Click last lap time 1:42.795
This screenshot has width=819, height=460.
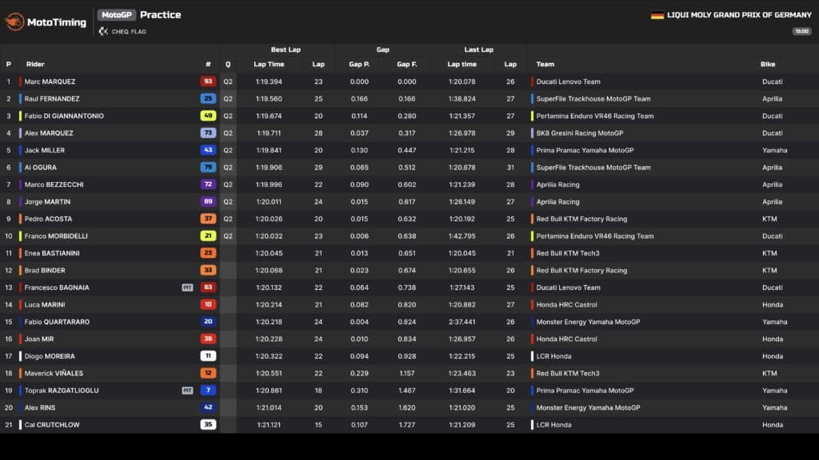pyautogui.click(x=461, y=236)
